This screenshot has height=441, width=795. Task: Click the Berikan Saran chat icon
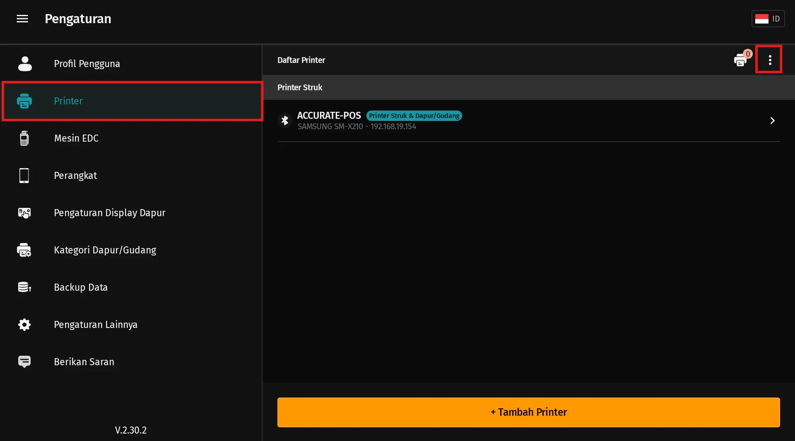pyautogui.click(x=24, y=361)
